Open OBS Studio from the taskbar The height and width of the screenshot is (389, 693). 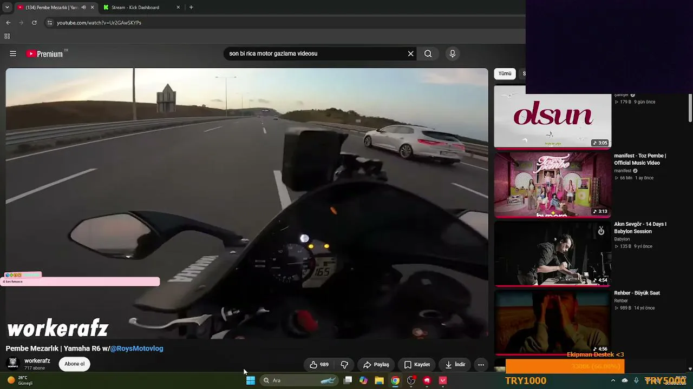(411, 380)
